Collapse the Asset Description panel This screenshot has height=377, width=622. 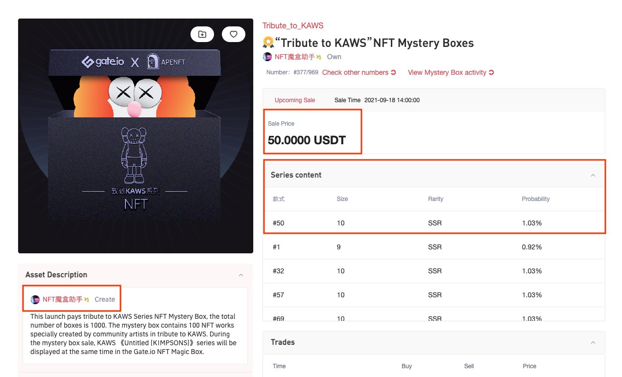pyautogui.click(x=240, y=275)
